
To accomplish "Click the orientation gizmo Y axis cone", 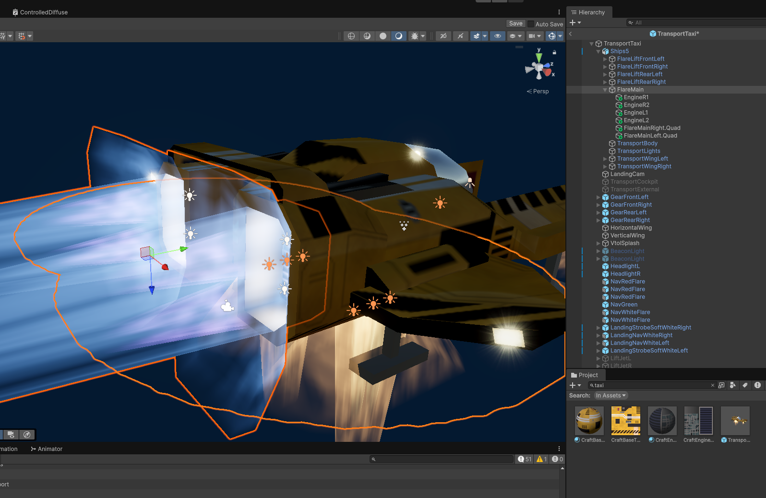I will click(539, 57).
